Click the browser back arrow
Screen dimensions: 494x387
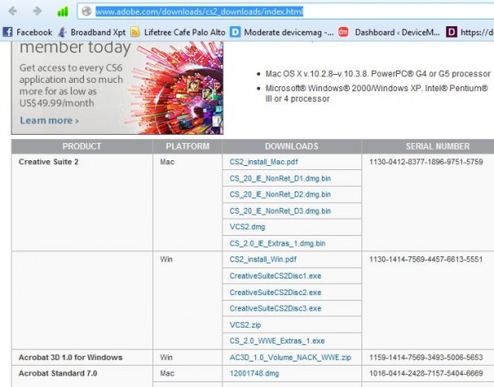tap(13, 12)
